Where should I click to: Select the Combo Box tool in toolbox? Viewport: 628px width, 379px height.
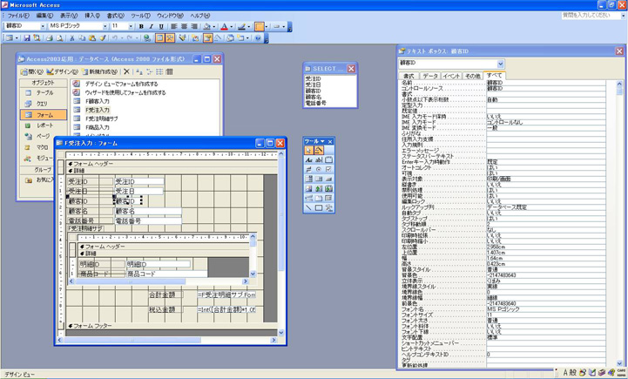pos(309,179)
